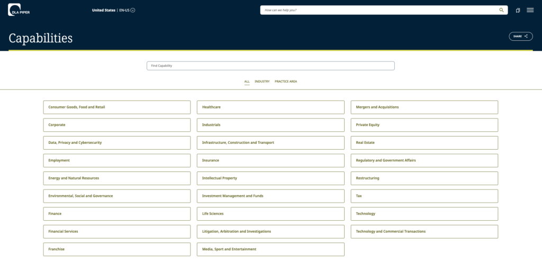Switch to the Industry tab
This screenshot has height=263, width=542.
pyautogui.click(x=262, y=81)
